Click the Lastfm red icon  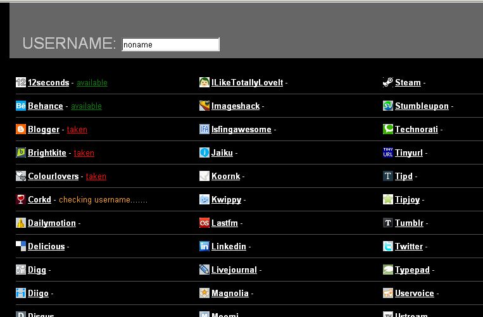point(204,223)
